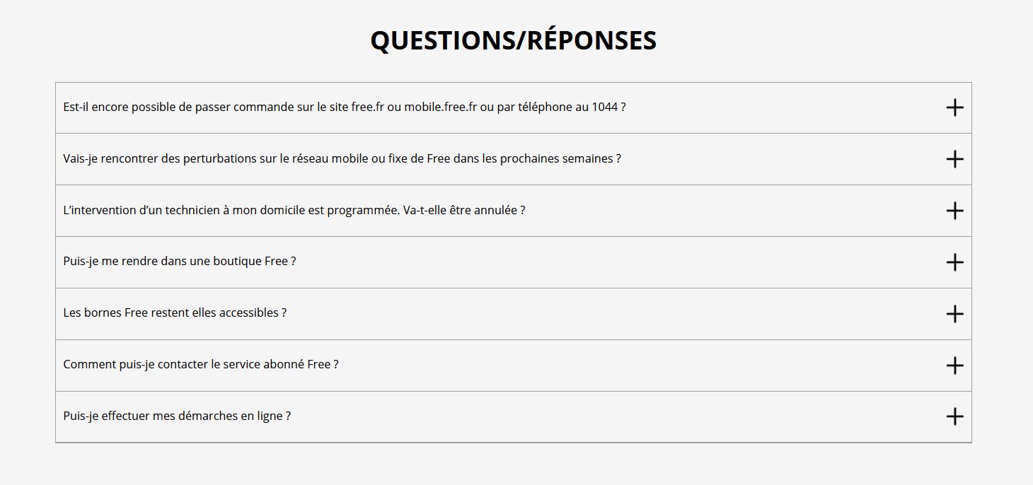
Task: Select "Puis-je me rendre dans une boutique Free ?"
Action: point(179,262)
